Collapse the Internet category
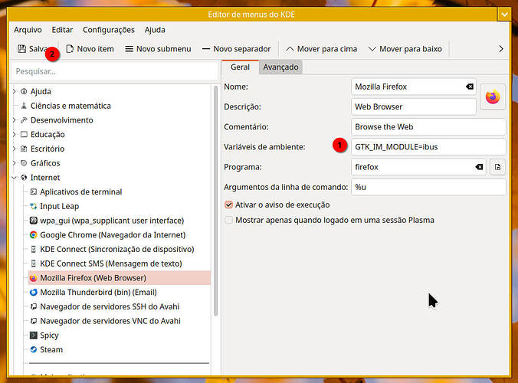 click(15, 178)
